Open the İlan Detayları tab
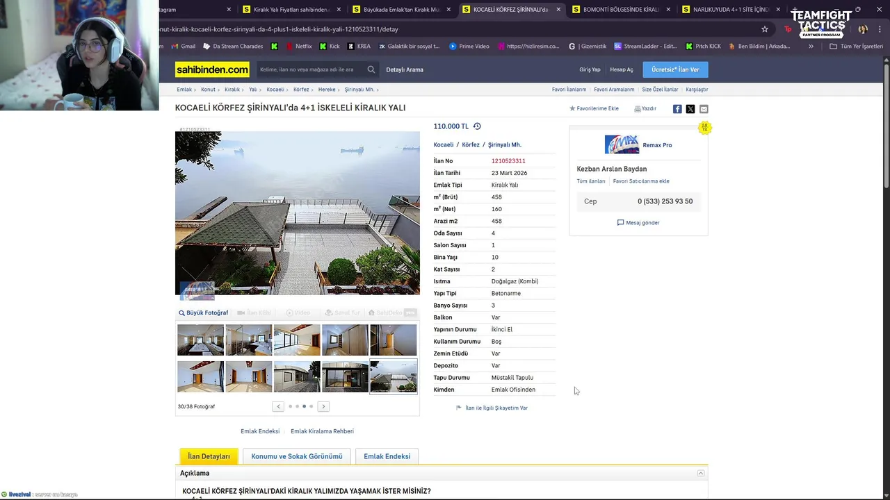 [x=209, y=456]
